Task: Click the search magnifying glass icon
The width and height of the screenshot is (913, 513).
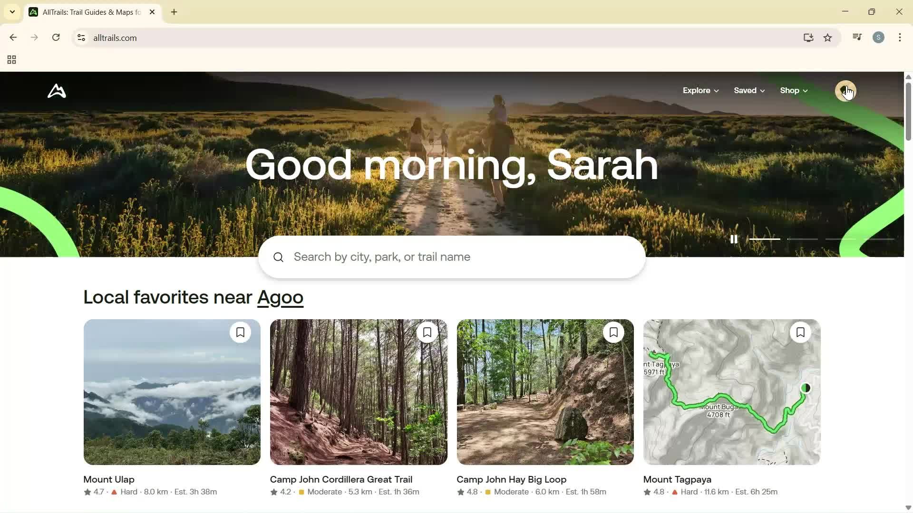Action: point(278,257)
